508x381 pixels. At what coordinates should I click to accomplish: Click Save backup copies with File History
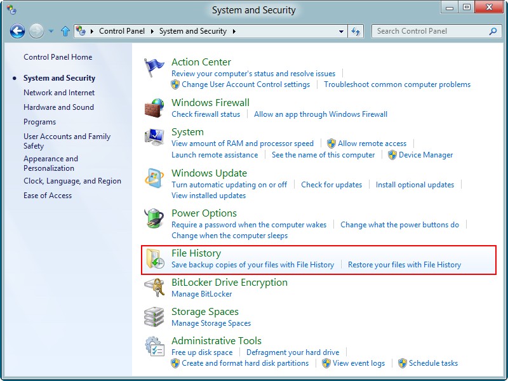click(x=253, y=265)
